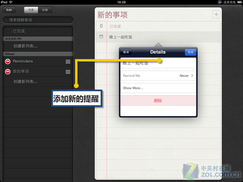The image size is (243, 182).
Task: Tap the battery indicator in status bar
Action: pyautogui.click(x=240, y=2)
